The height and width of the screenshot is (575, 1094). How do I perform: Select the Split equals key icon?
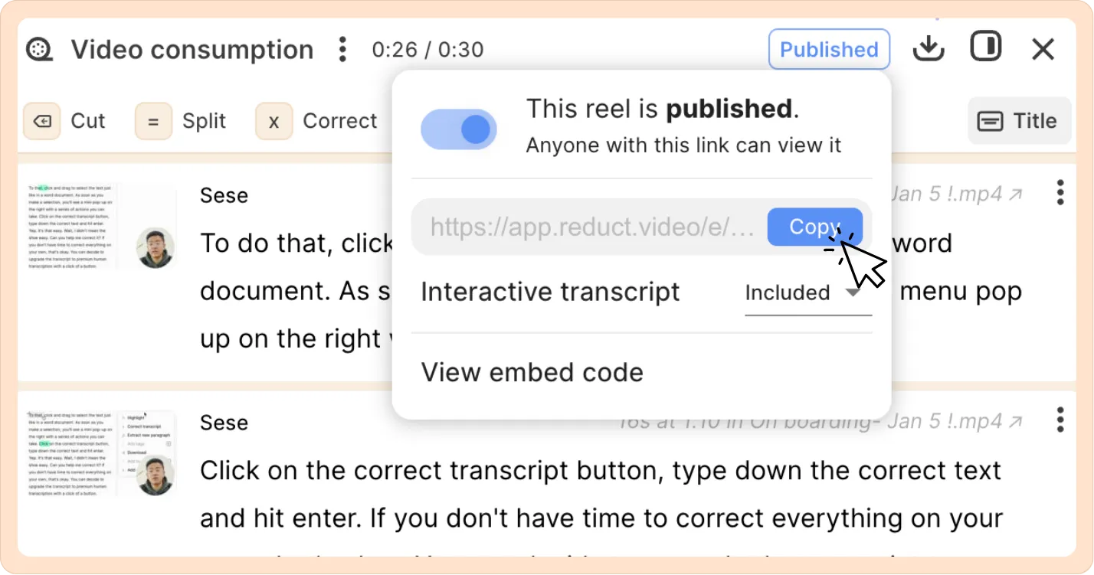(x=153, y=122)
